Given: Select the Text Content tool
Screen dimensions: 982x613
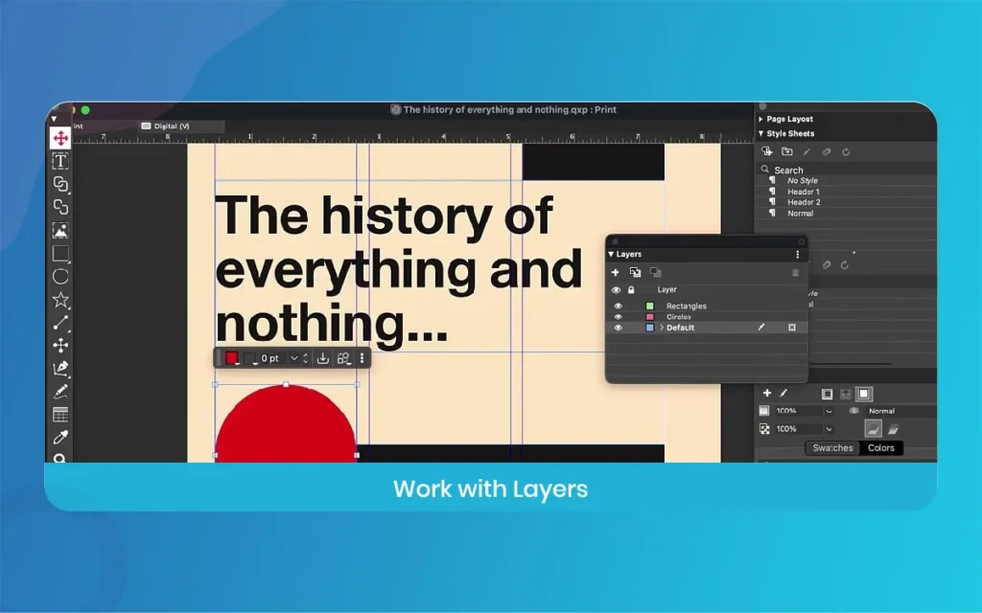Looking at the screenshot, I should [x=60, y=161].
